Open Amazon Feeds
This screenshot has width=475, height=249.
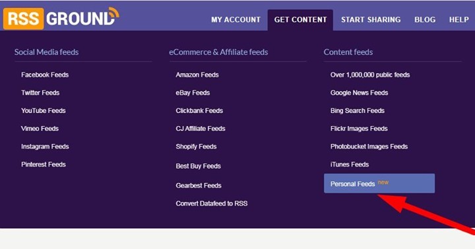coord(197,75)
